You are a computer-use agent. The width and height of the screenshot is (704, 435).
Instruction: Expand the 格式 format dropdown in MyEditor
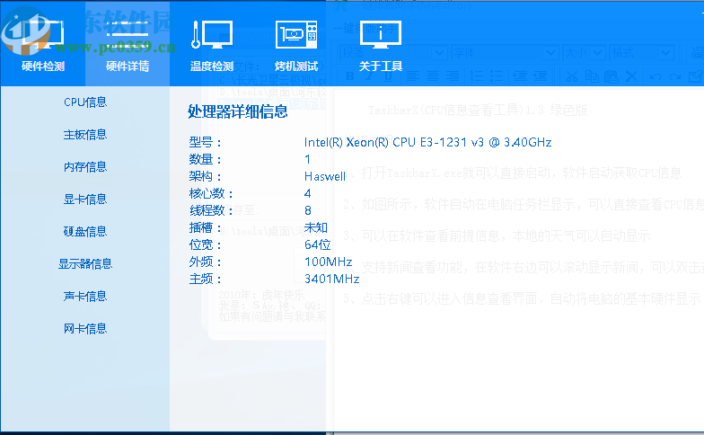click(666, 53)
